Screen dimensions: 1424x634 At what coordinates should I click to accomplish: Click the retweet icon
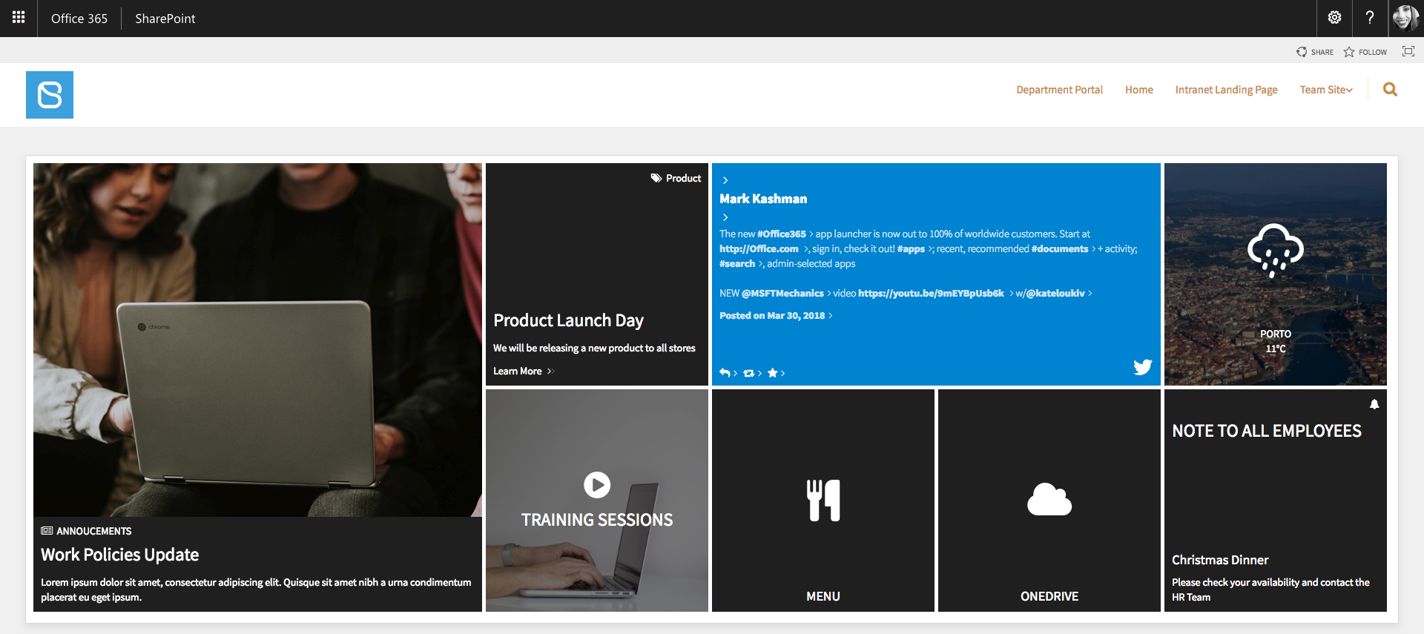(x=748, y=372)
